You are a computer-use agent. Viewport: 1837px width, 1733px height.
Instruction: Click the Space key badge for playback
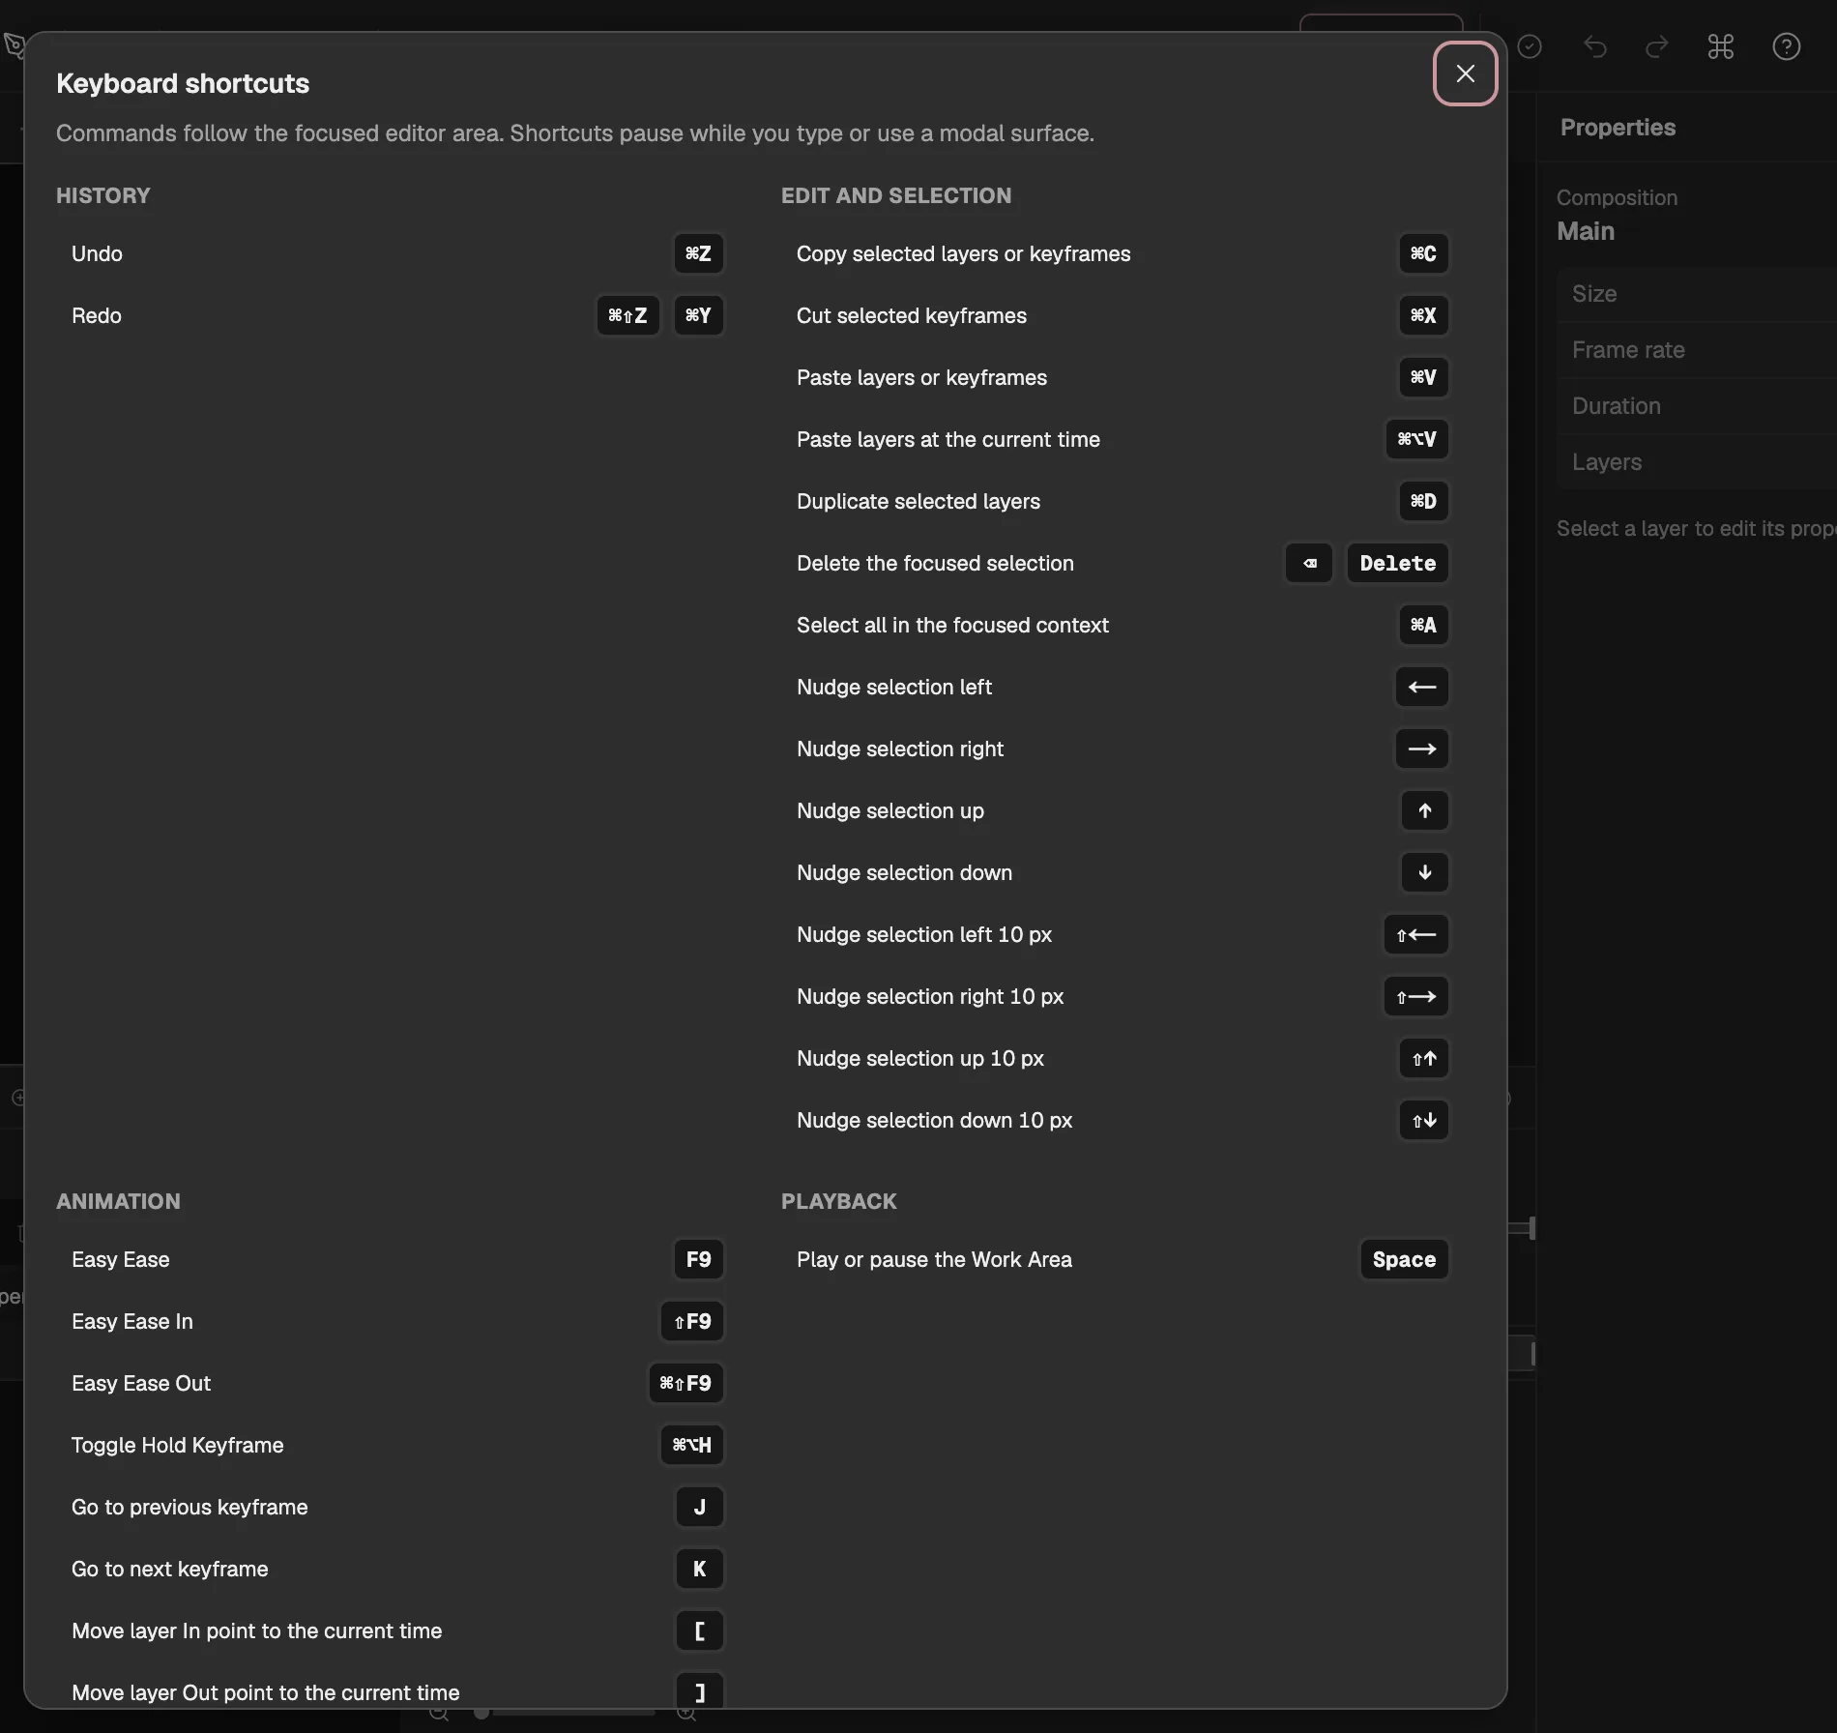click(1404, 1259)
